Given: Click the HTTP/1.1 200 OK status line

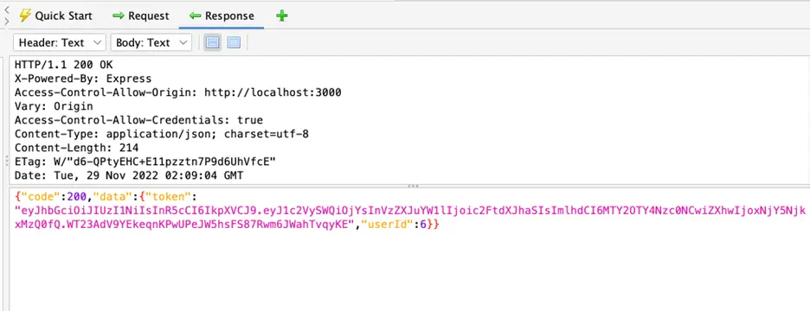Looking at the screenshot, I should coord(63,65).
